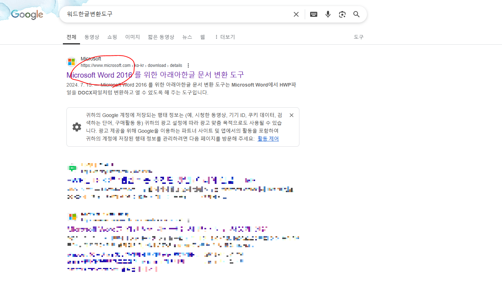Open the 뉴스 results tab
This screenshot has height=288, width=502.
click(187, 37)
